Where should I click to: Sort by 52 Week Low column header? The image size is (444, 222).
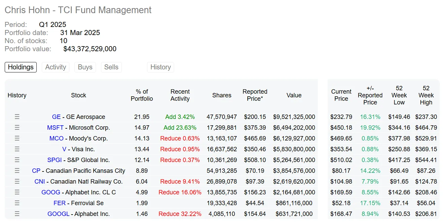[x=399, y=95]
